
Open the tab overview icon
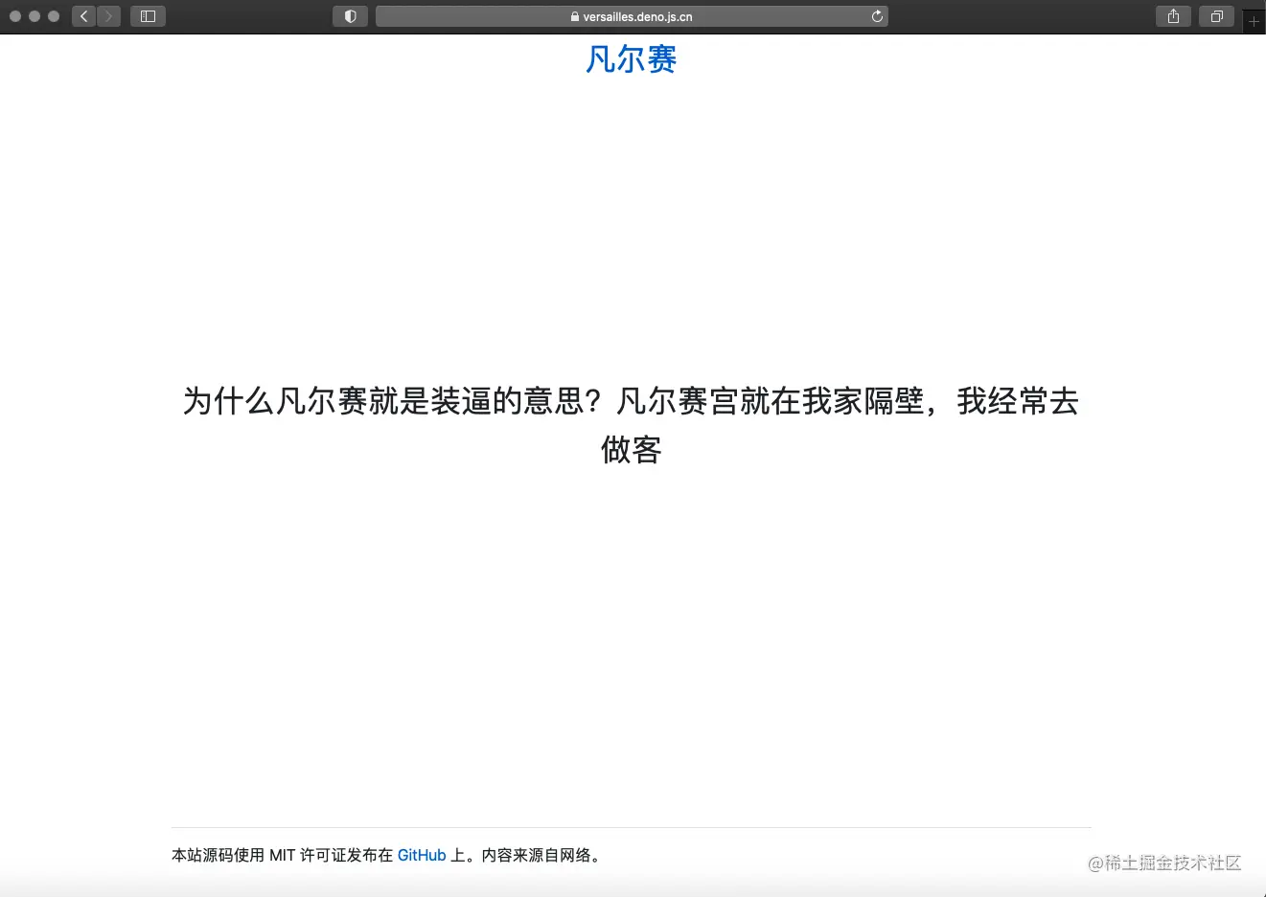(1216, 15)
